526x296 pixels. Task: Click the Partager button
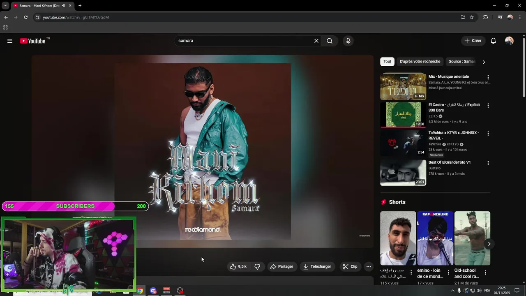(281, 266)
